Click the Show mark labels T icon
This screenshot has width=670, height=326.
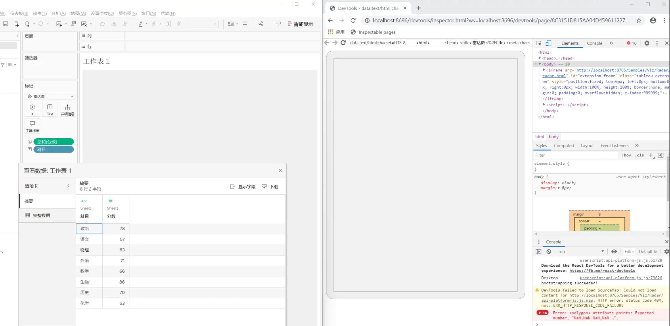(x=169, y=24)
